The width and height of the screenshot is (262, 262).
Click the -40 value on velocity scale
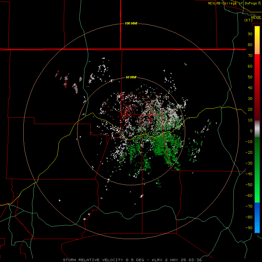point(249,174)
